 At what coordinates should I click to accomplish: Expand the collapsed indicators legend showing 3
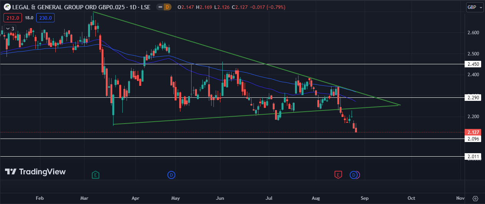coord(10,28)
